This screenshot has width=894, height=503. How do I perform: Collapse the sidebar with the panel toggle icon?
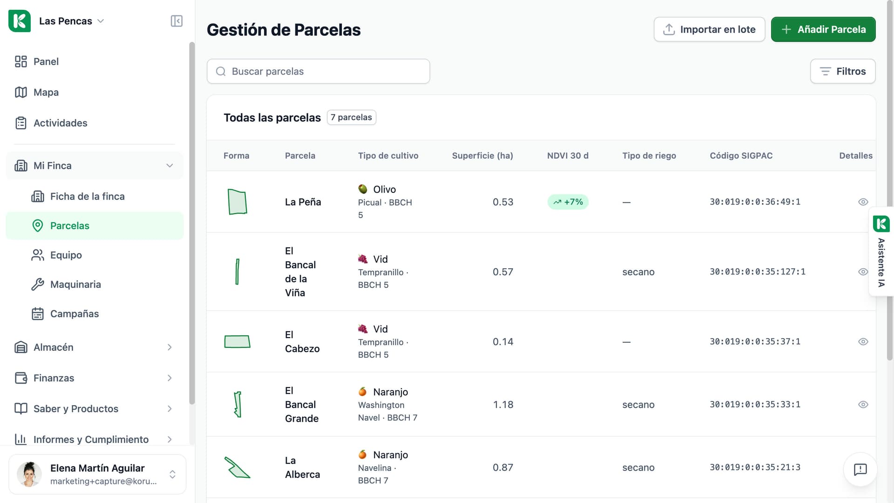coord(176,21)
